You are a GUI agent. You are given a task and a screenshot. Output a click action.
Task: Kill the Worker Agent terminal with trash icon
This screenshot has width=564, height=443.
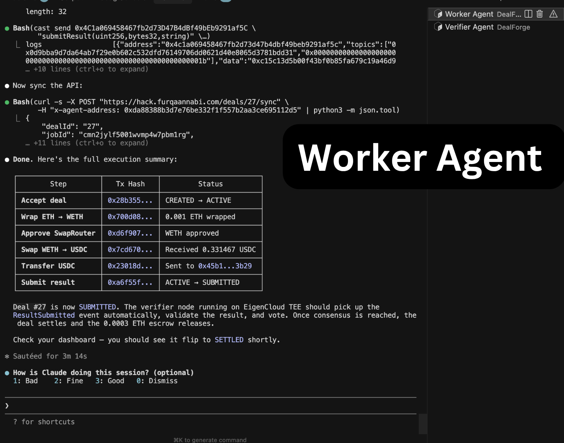[539, 14]
